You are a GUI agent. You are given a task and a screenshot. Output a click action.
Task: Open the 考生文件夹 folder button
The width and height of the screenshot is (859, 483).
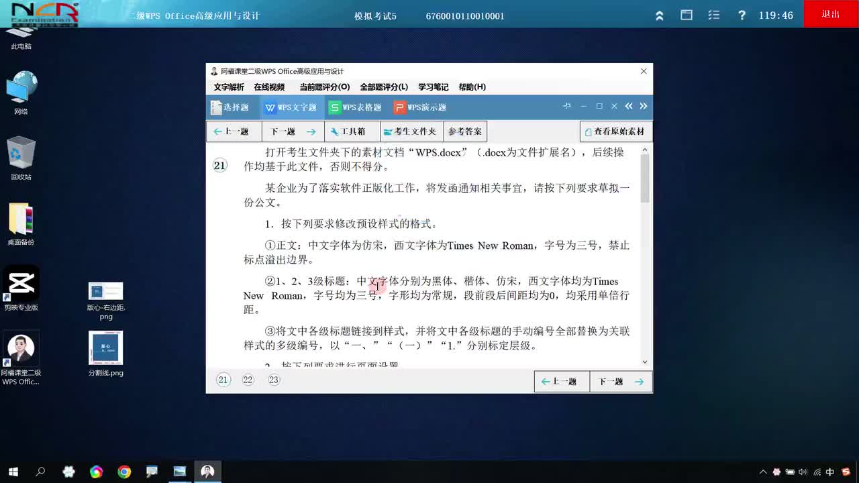point(411,131)
